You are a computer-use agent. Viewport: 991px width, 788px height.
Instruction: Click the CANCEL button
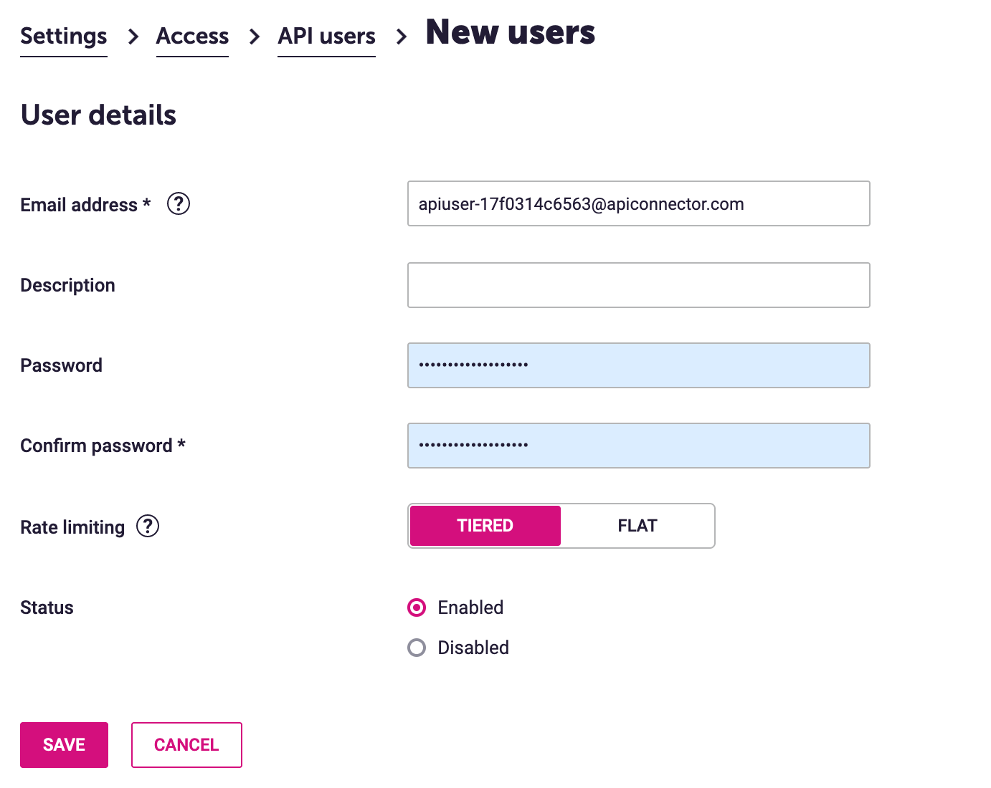(x=186, y=745)
